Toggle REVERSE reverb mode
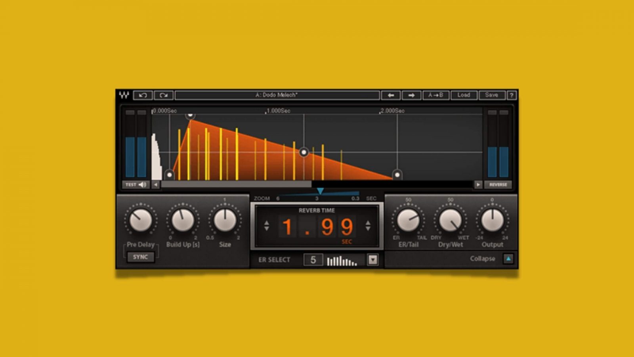634x357 pixels. click(x=498, y=184)
